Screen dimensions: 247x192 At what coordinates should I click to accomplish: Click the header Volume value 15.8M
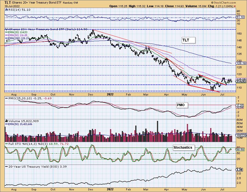coord(202,6)
